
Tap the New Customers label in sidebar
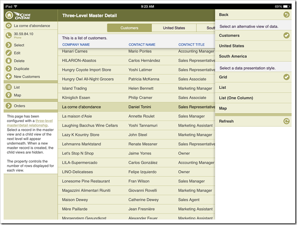[27, 76]
